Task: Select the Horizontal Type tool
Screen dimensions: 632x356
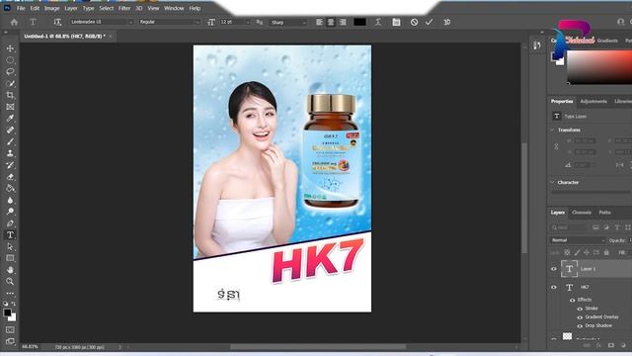Action: click(x=10, y=235)
